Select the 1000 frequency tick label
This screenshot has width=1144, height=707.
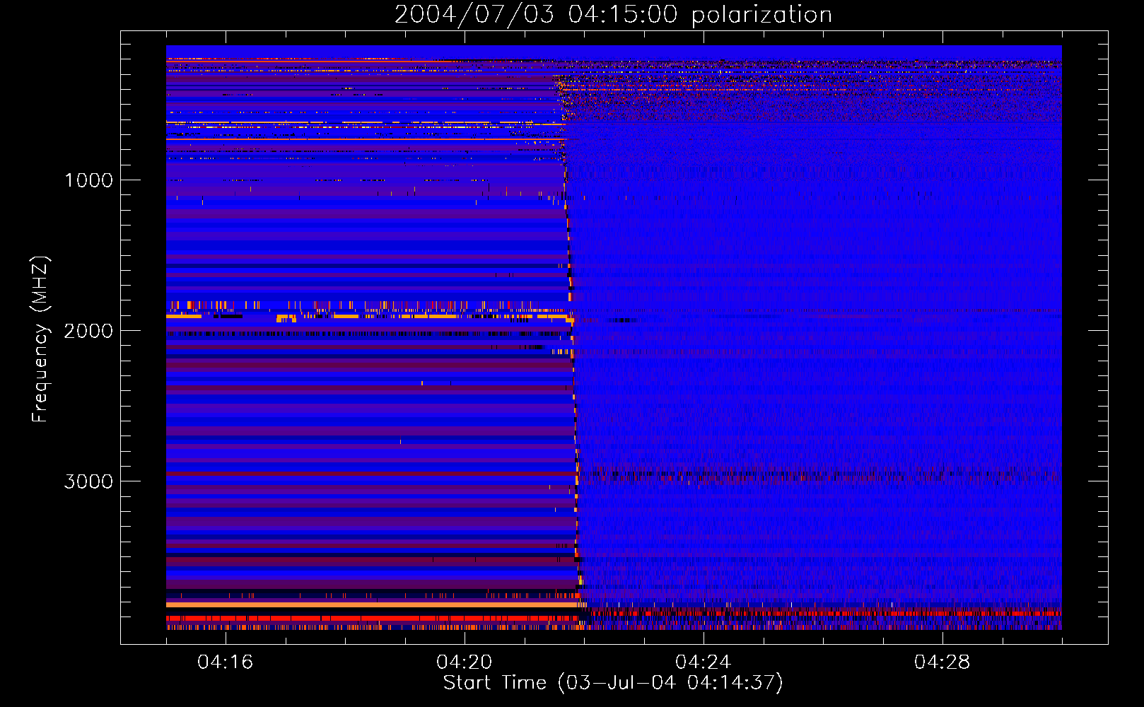point(88,180)
